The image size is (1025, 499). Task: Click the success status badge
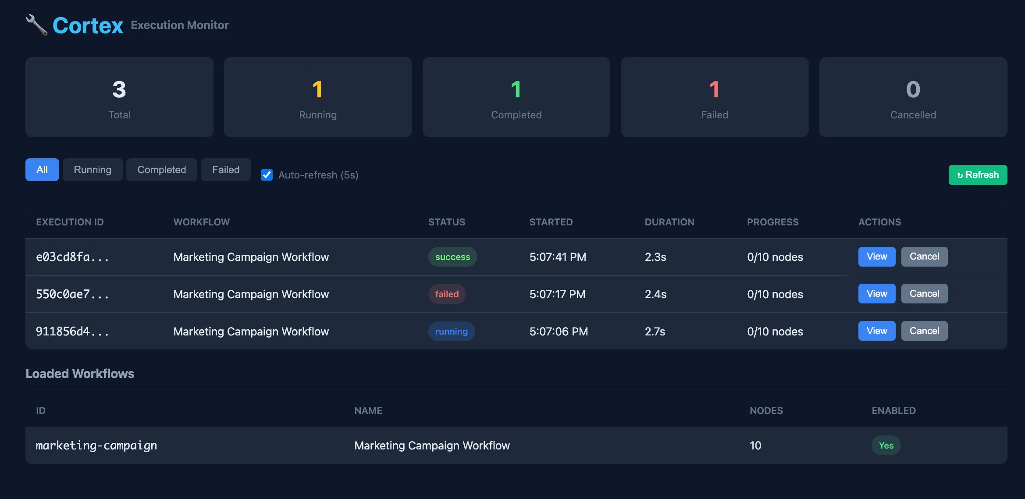(452, 257)
